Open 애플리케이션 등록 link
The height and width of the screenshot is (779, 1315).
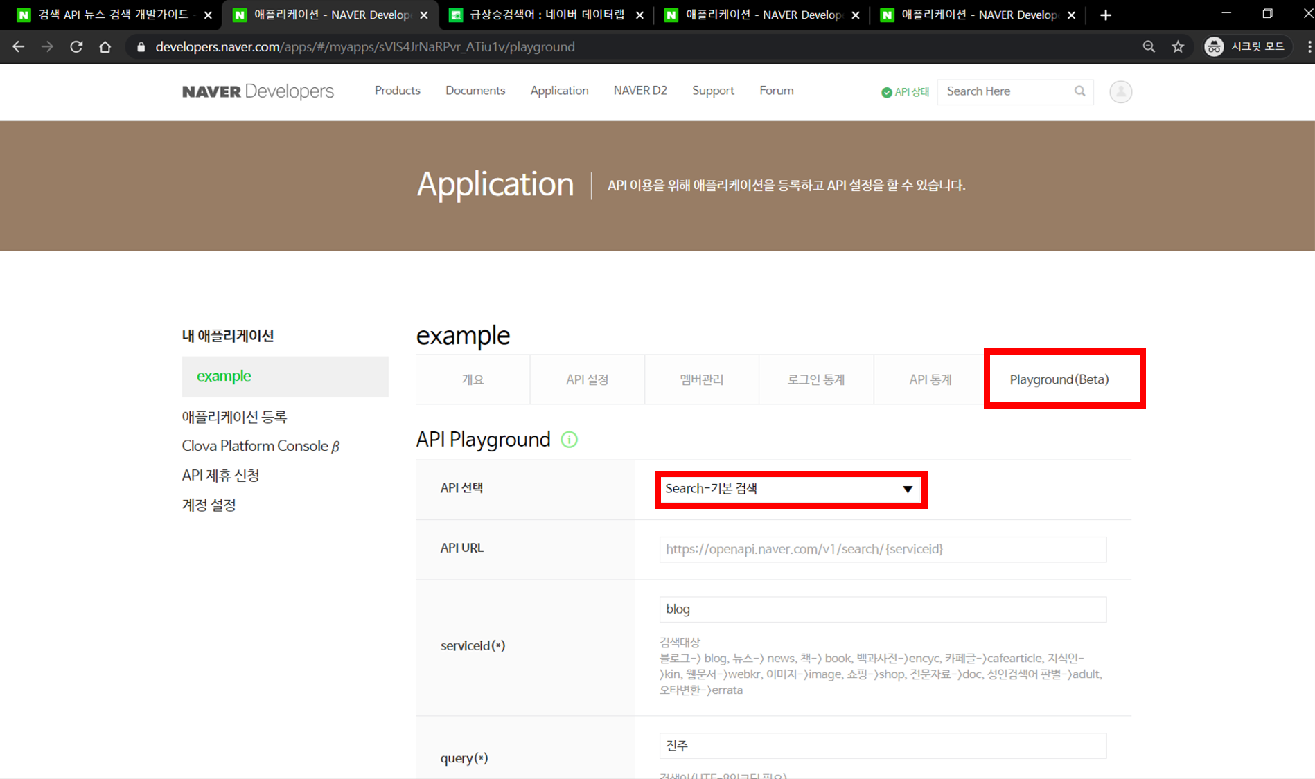pyautogui.click(x=234, y=417)
